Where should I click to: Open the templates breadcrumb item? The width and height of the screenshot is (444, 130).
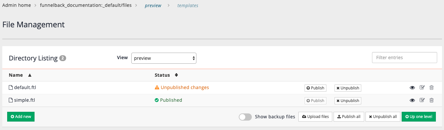coord(188,6)
